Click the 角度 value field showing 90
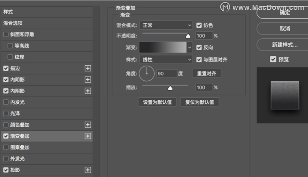308x177 pixels. [x=167, y=74]
